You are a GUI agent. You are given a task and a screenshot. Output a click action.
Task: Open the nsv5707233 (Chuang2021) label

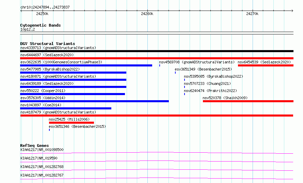207,83
